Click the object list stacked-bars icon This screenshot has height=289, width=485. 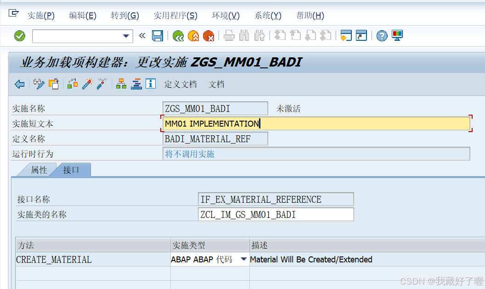(x=136, y=84)
